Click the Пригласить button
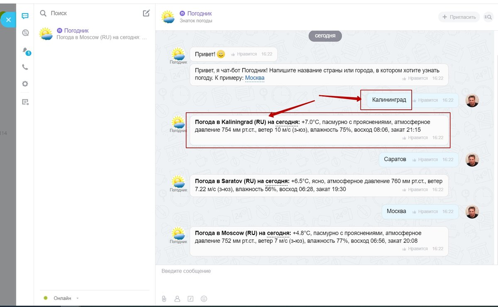 pyautogui.click(x=459, y=17)
